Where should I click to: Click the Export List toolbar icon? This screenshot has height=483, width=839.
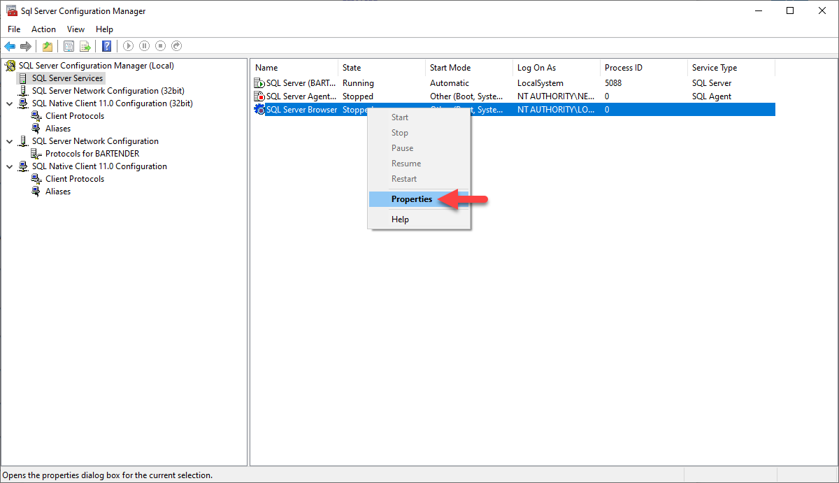pos(85,46)
